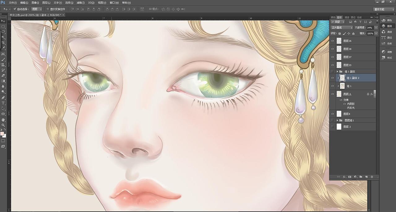Create new adjustment layer at panel bottom
Viewport: 396px width, 212px height.
coord(355,177)
